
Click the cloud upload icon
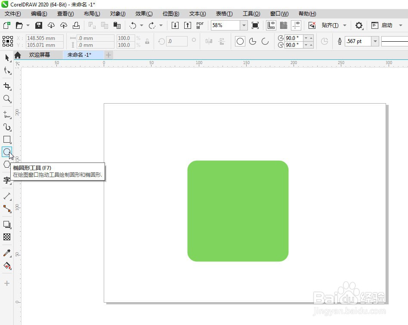[x=64, y=25]
